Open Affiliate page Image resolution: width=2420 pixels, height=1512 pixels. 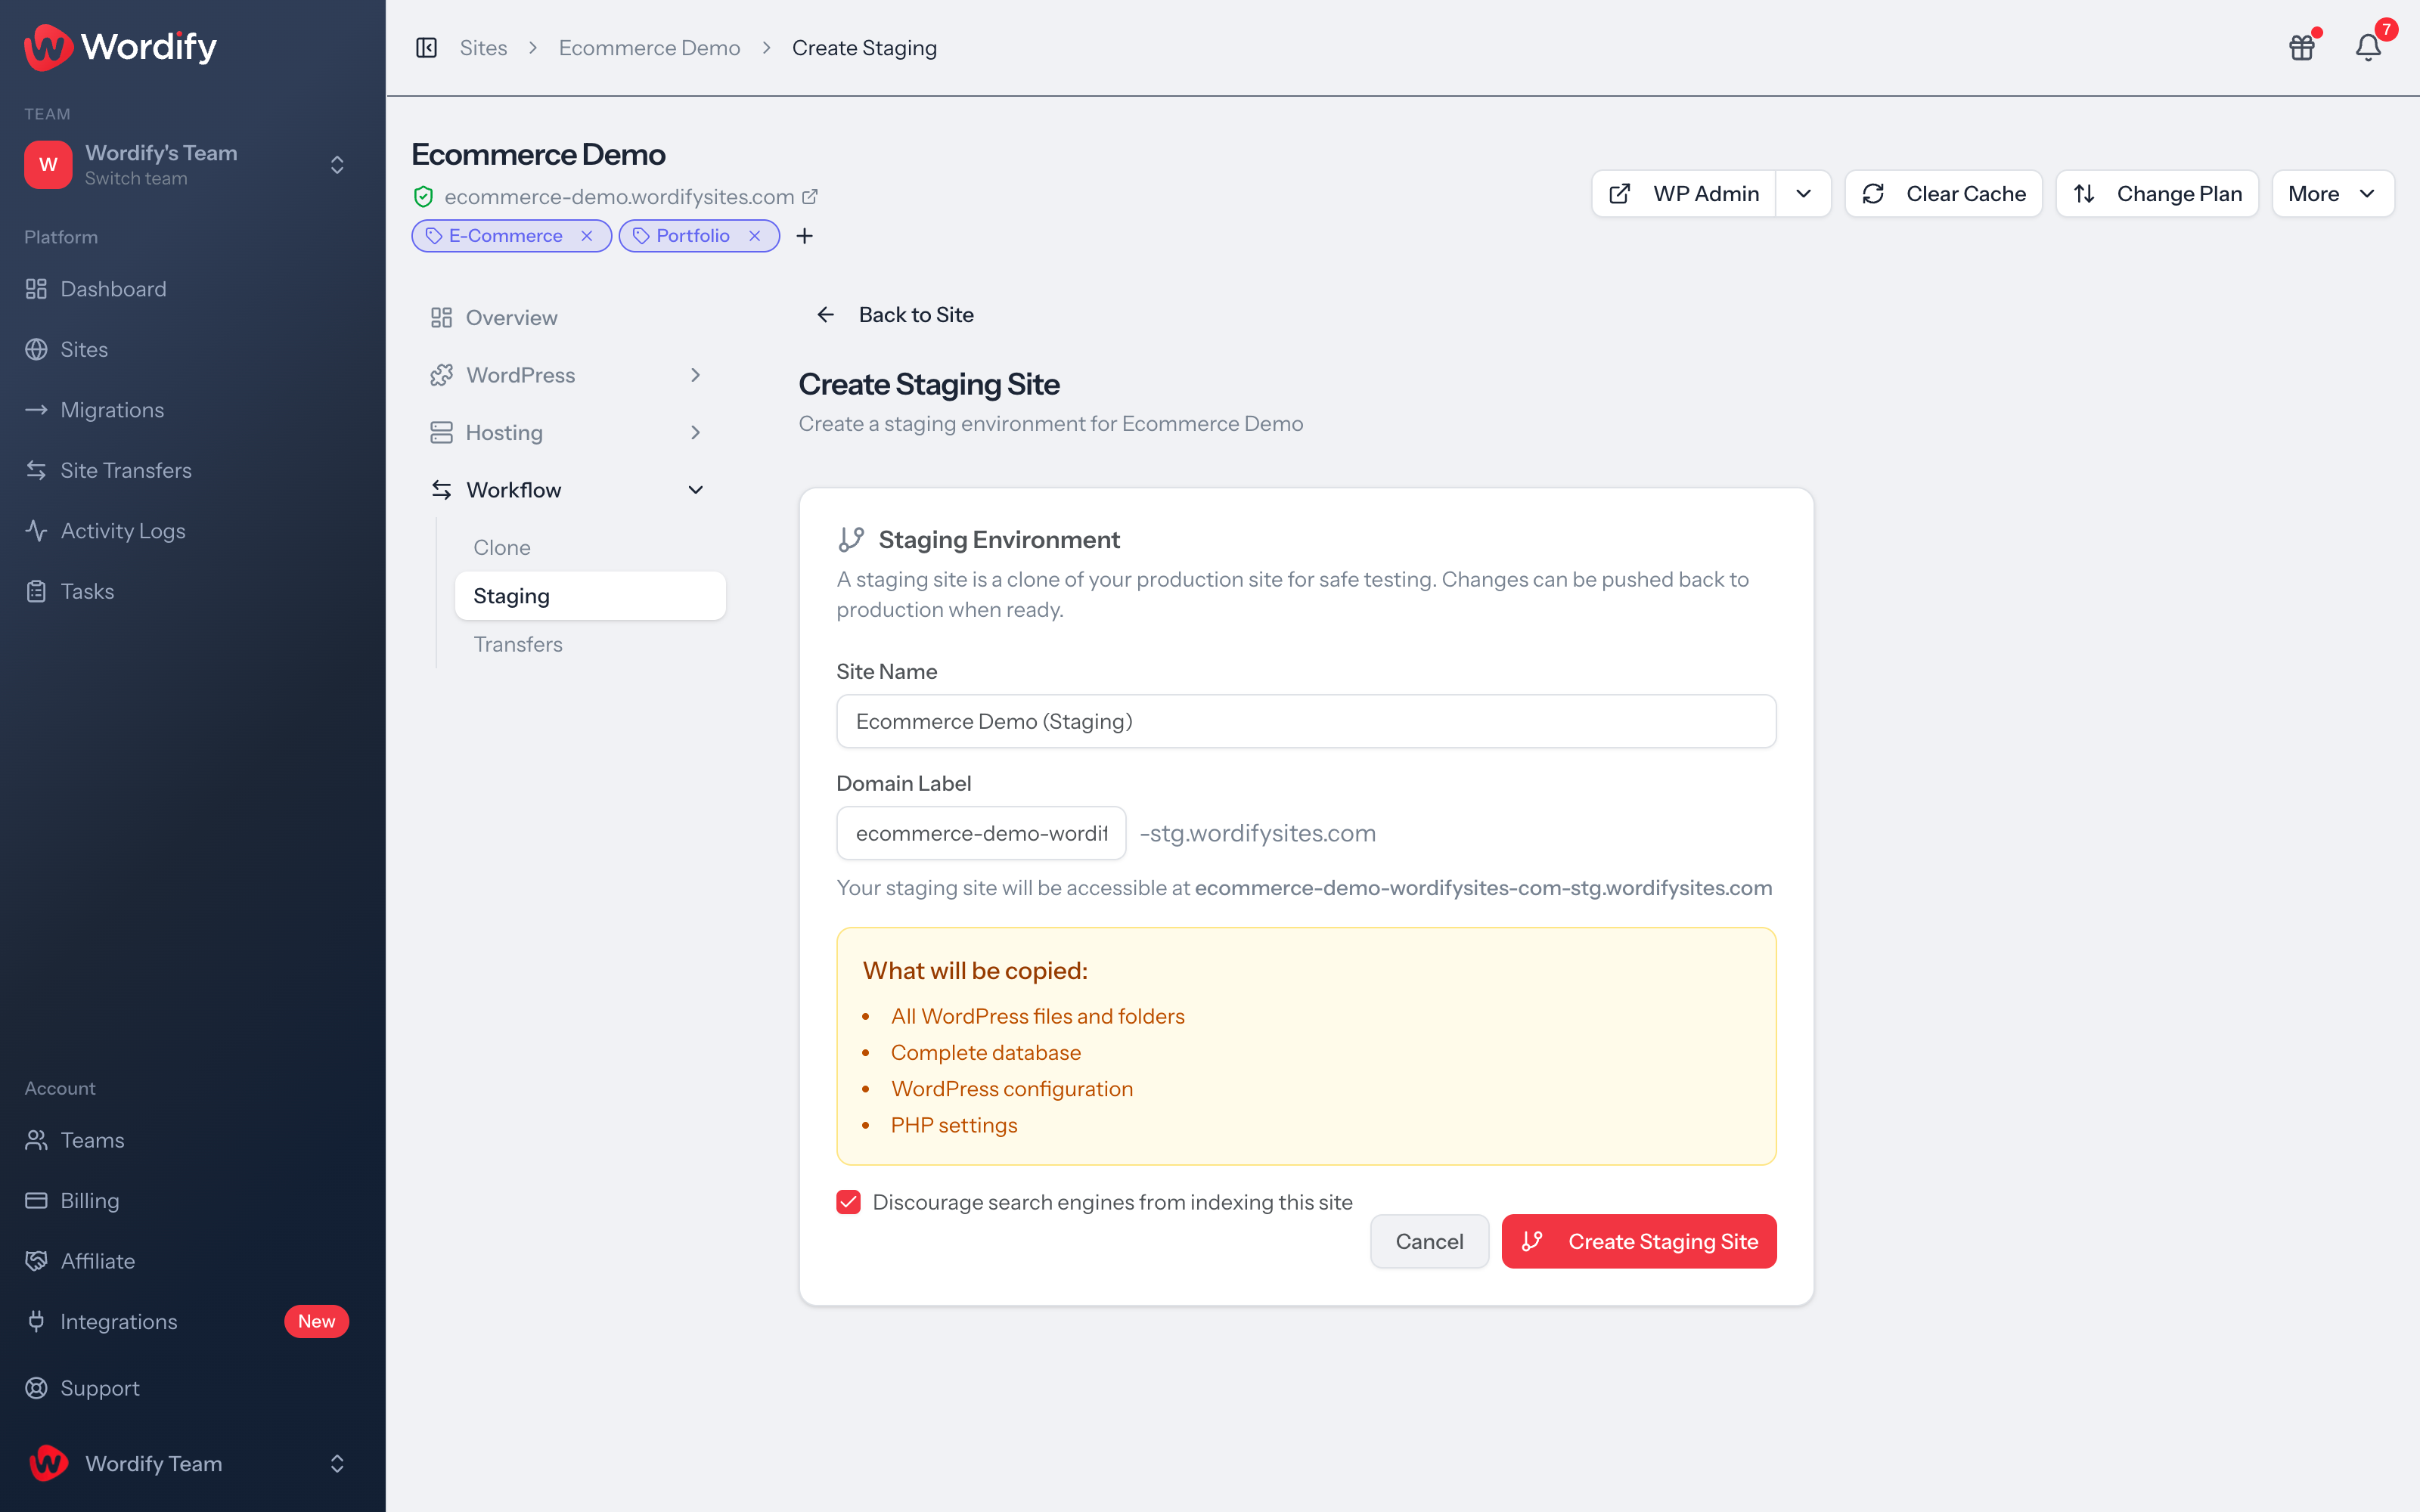tap(192, 1261)
